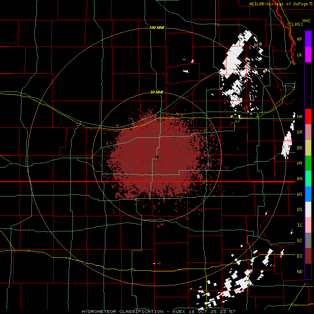This screenshot has width=314, height=314.
Task: Click the GR legend color swatch
Action: (308, 132)
